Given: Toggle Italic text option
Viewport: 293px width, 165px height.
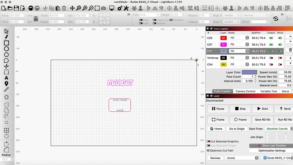Looking at the screenshot, I should (x=141, y=23).
